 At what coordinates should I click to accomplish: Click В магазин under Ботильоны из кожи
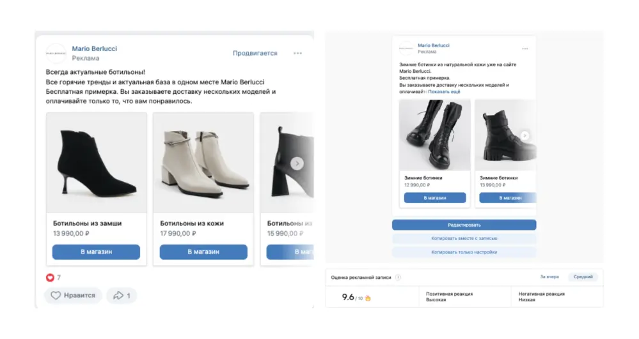click(x=203, y=252)
